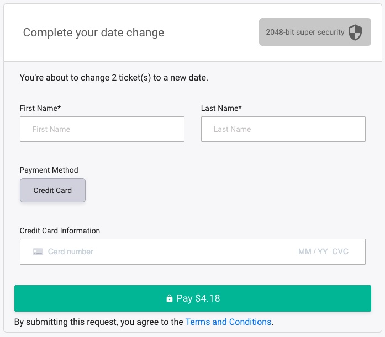Viewport: 385px width, 337px height.
Task: Focus the First Name input field
Action: (x=102, y=129)
